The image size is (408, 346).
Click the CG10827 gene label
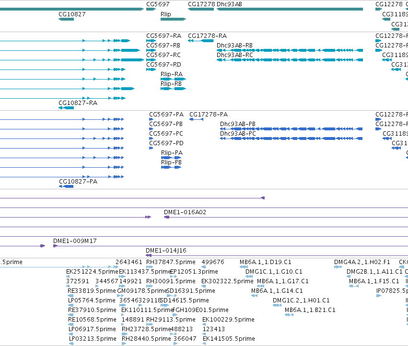[72, 14]
